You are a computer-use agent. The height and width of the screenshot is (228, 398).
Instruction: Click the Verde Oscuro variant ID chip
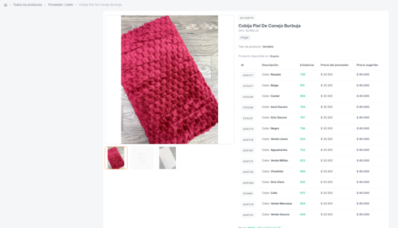coord(248,215)
